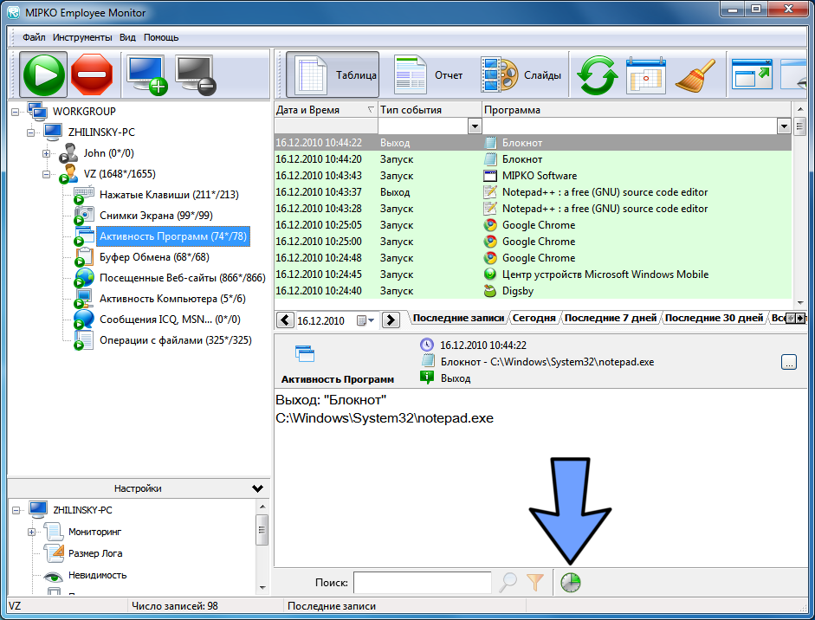815x620 pixels.
Task: Select the Посещенные Веб-сайты (866*/866) category
Action: [x=183, y=278]
